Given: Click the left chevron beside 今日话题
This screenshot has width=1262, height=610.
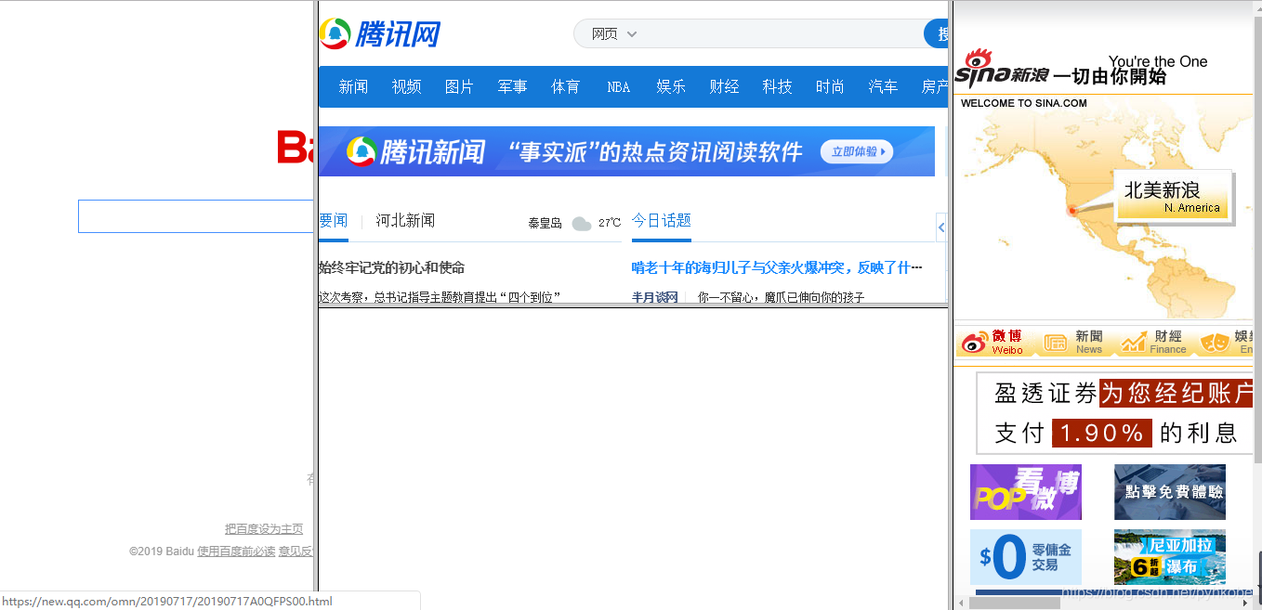Looking at the screenshot, I should pyautogui.click(x=941, y=227).
